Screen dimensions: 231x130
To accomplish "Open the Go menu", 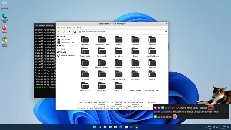I will [x=74, y=28].
